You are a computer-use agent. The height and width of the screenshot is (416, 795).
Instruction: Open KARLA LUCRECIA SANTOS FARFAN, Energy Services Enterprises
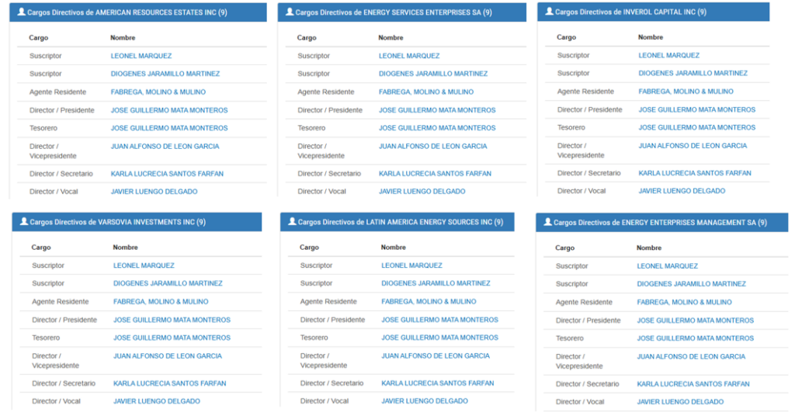(x=435, y=173)
